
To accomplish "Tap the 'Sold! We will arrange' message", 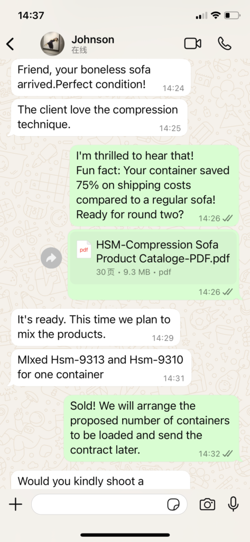I will 152,429.
